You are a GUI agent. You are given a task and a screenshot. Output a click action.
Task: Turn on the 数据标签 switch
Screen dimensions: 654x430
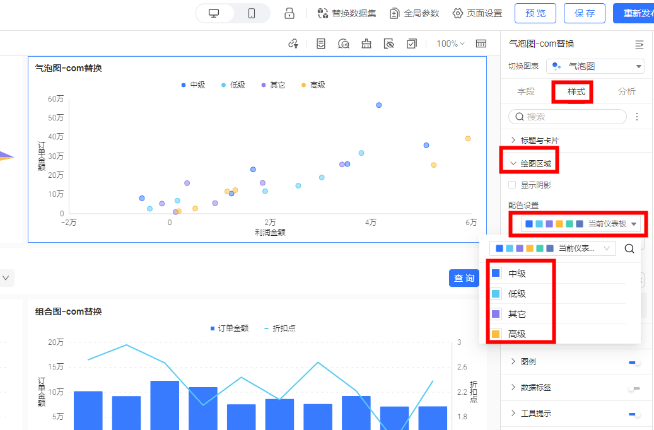click(x=634, y=388)
